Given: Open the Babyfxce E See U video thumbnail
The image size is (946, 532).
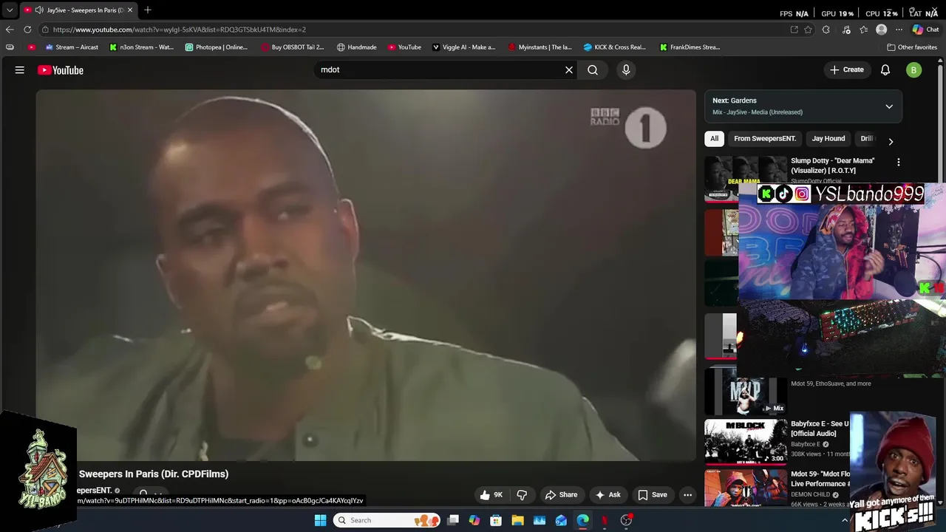Looking at the screenshot, I should coord(746,442).
